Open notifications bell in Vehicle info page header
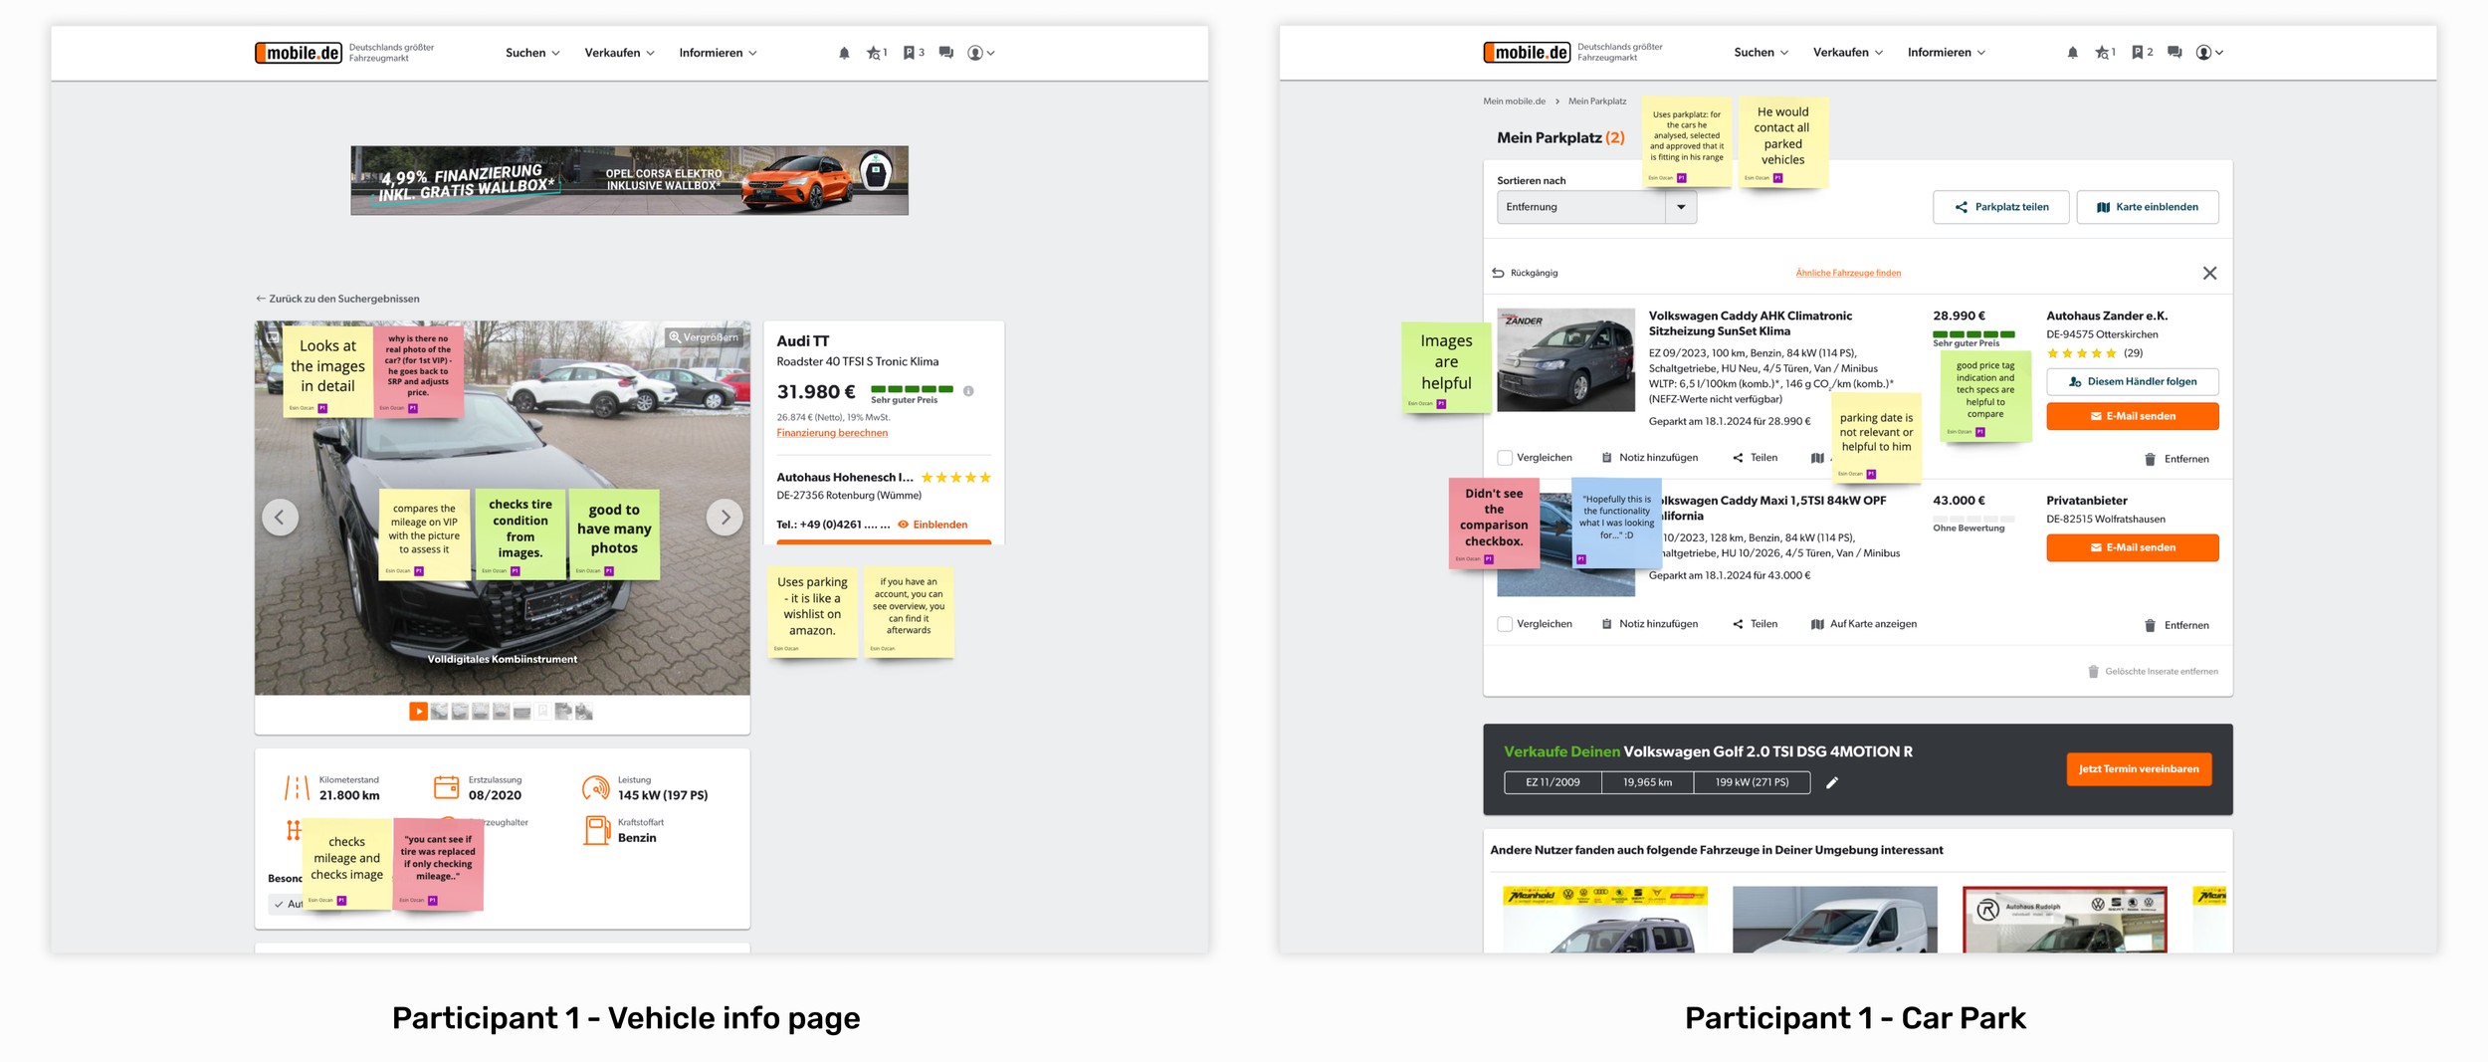Image resolution: width=2488 pixels, height=1062 pixels. pos(844,53)
